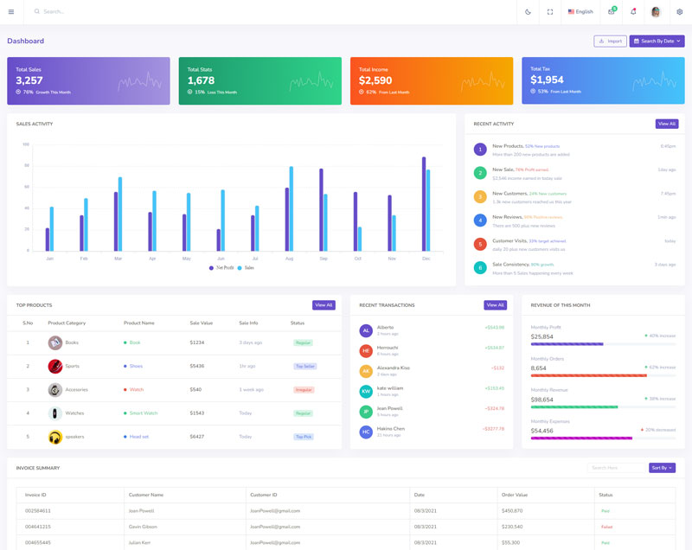The height and width of the screenshot is (550, 692).
Task: View all Recent Activity entries
Action: click(x=666, y=124)
